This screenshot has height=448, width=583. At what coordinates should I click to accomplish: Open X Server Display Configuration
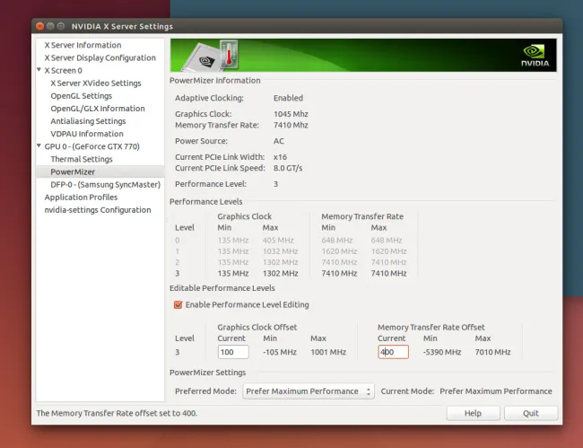pos(100,57)
